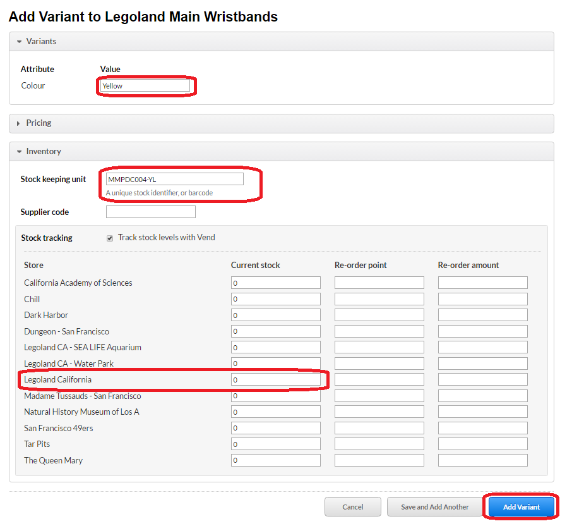The image size is (584, 526).
Task: Set Re-order amount for Dark Harbor
Action: pos(483,315)
